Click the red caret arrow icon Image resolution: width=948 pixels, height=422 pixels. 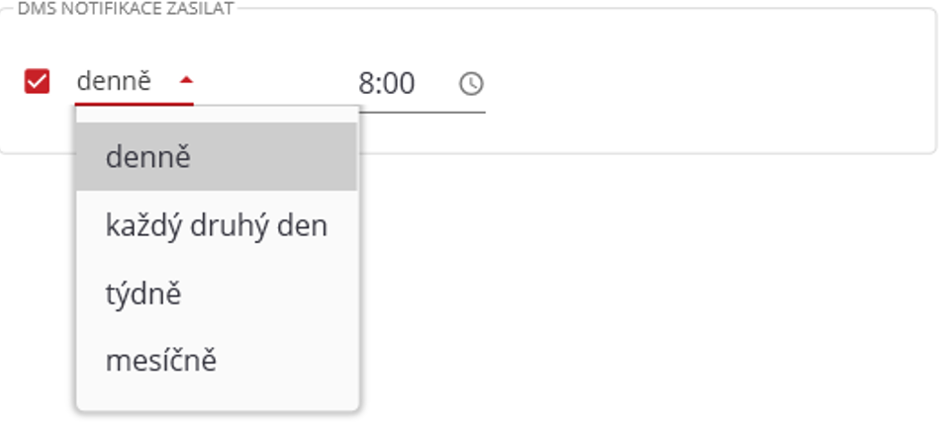pyautogui.click(x=185, y=81)
